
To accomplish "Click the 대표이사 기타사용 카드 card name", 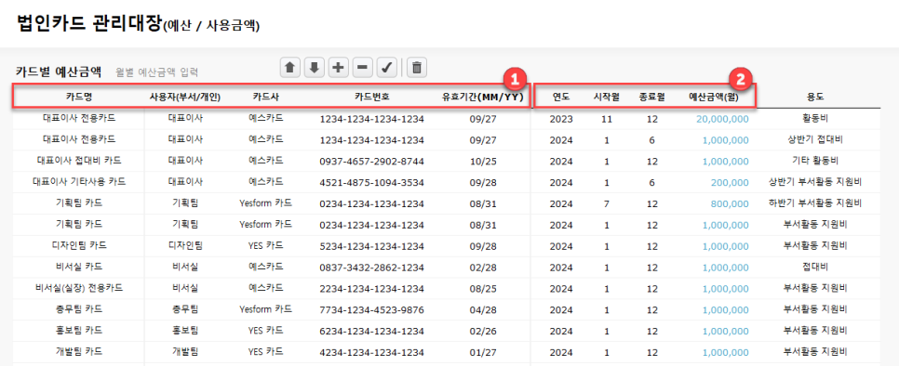I will [x=79, y=182].
